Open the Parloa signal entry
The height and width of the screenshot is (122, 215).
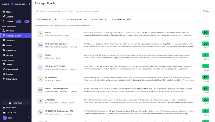123,34
